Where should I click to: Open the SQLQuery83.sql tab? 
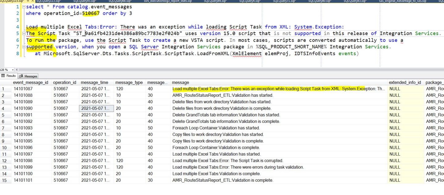tap(355, 1)
